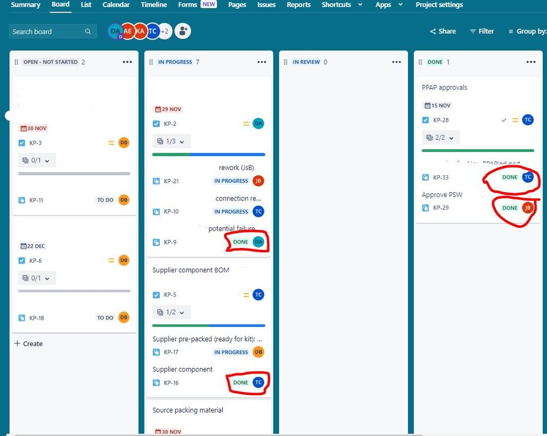
Task: Toggle the checkbox on card KP-2
Action: (156, 123)
